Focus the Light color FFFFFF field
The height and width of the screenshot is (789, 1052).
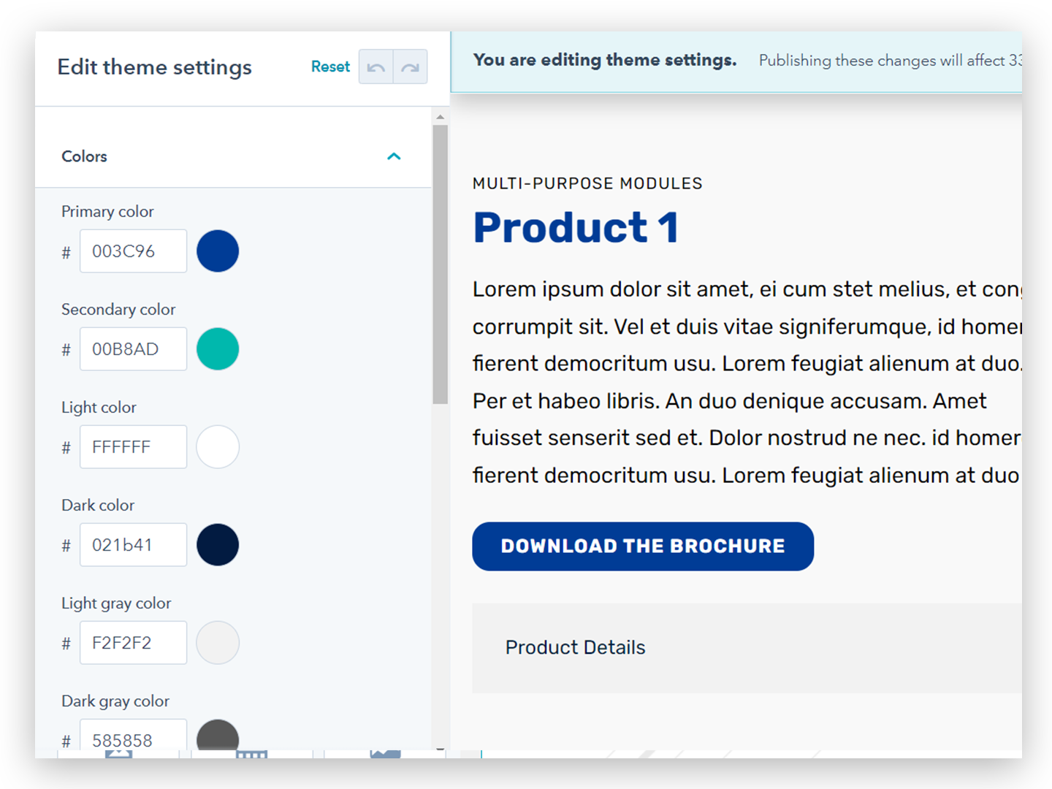[x=133, y=447]
